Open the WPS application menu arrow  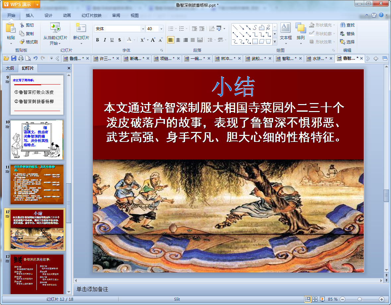tap(37, 4)
